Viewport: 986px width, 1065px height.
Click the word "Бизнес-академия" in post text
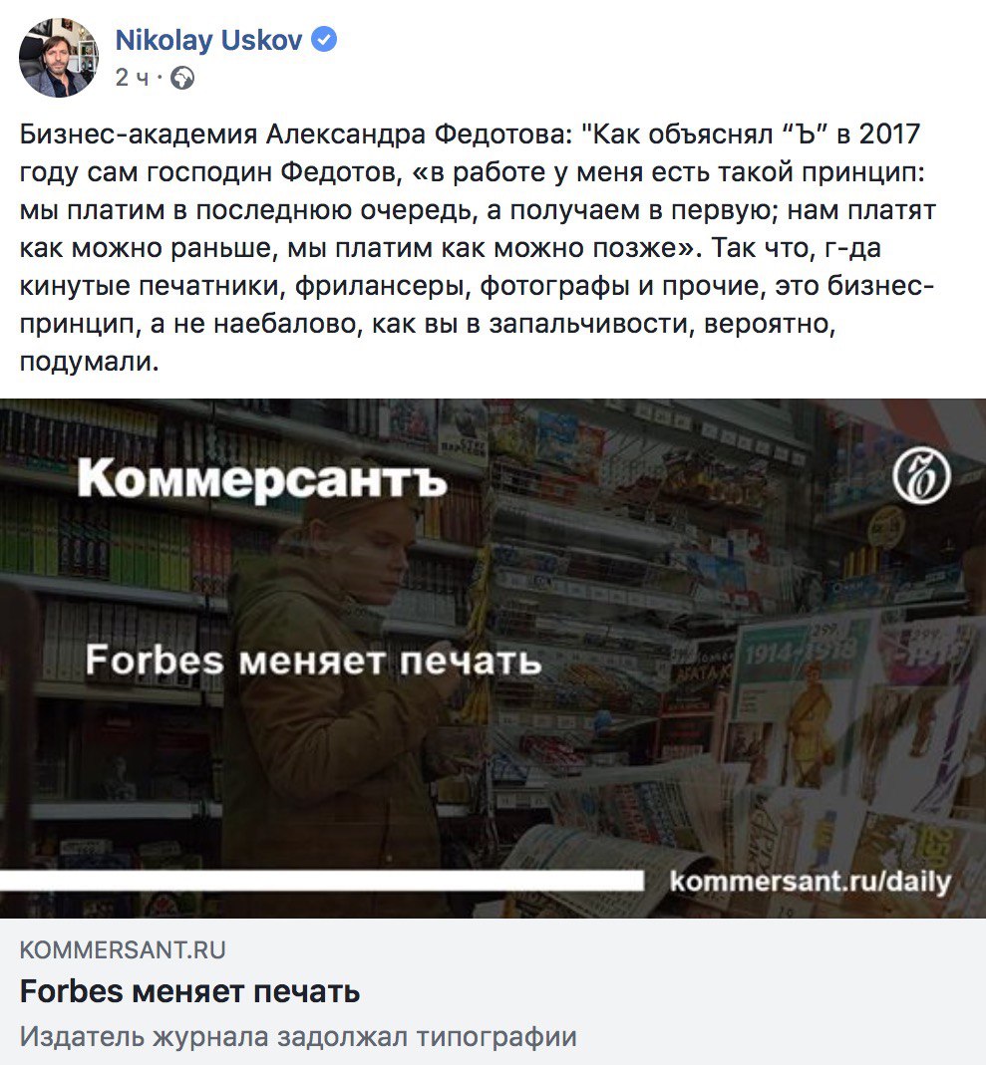click(139, 133)
